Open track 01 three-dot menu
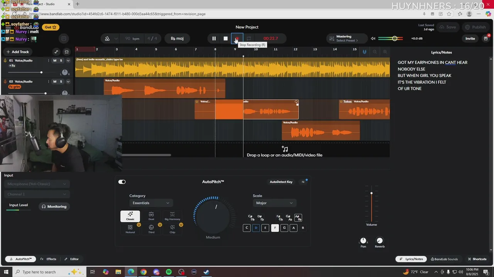The width and height of the screenshot is (494, 277). [x=49, y=61]
